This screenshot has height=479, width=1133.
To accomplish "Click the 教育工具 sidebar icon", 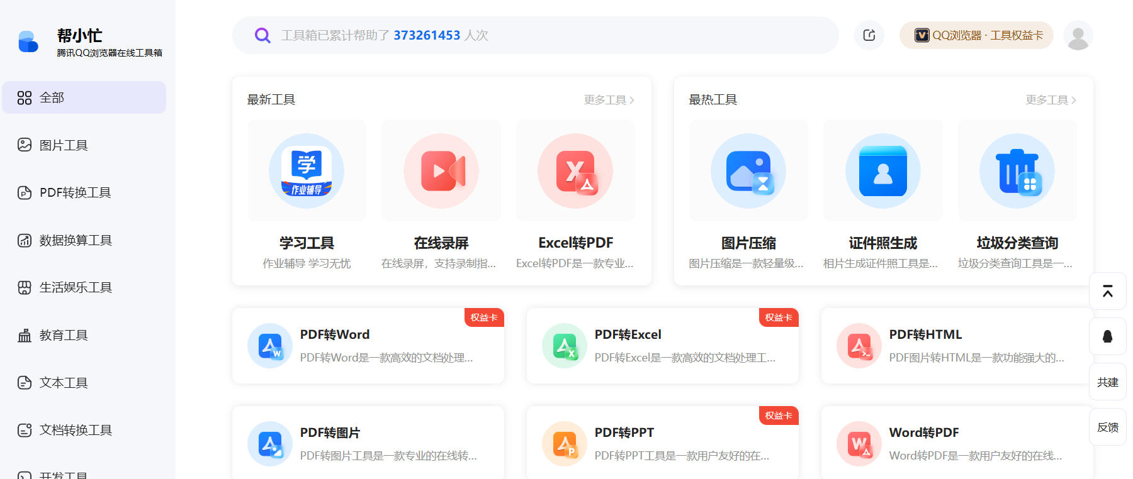I will 25,335.
